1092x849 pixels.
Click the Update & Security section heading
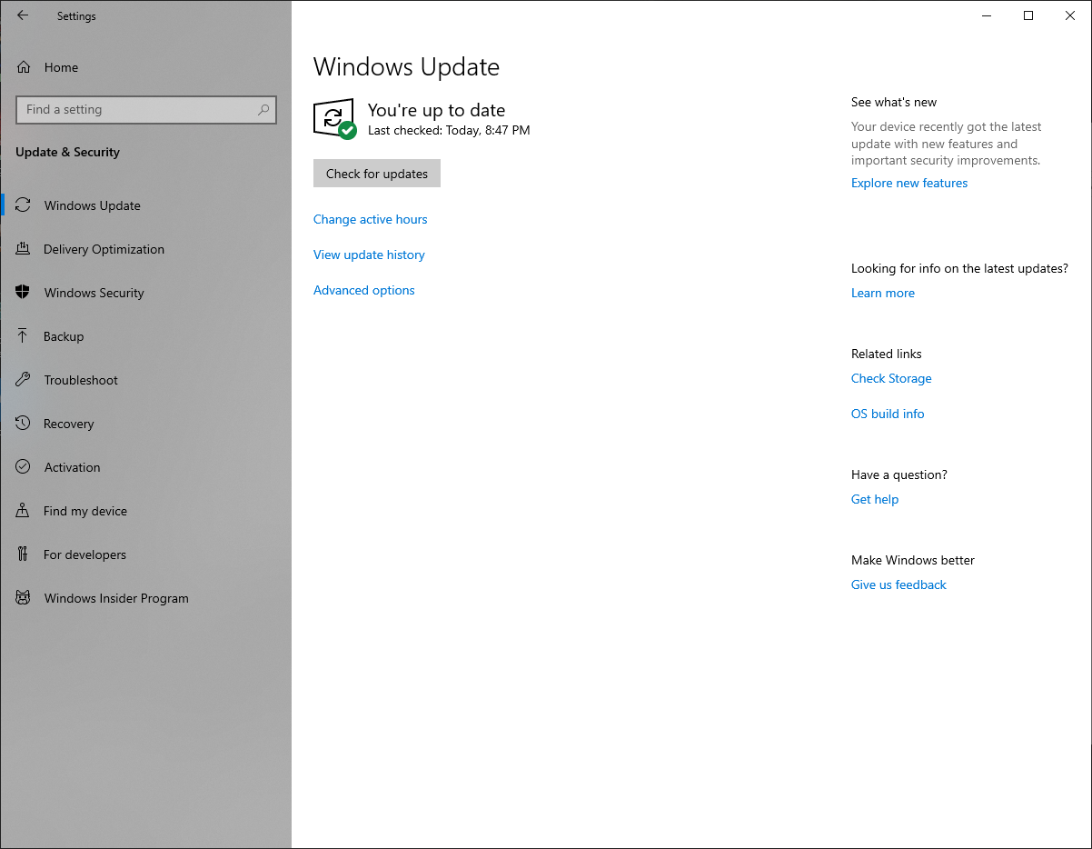pyautogui.click(x=67, y=152)
